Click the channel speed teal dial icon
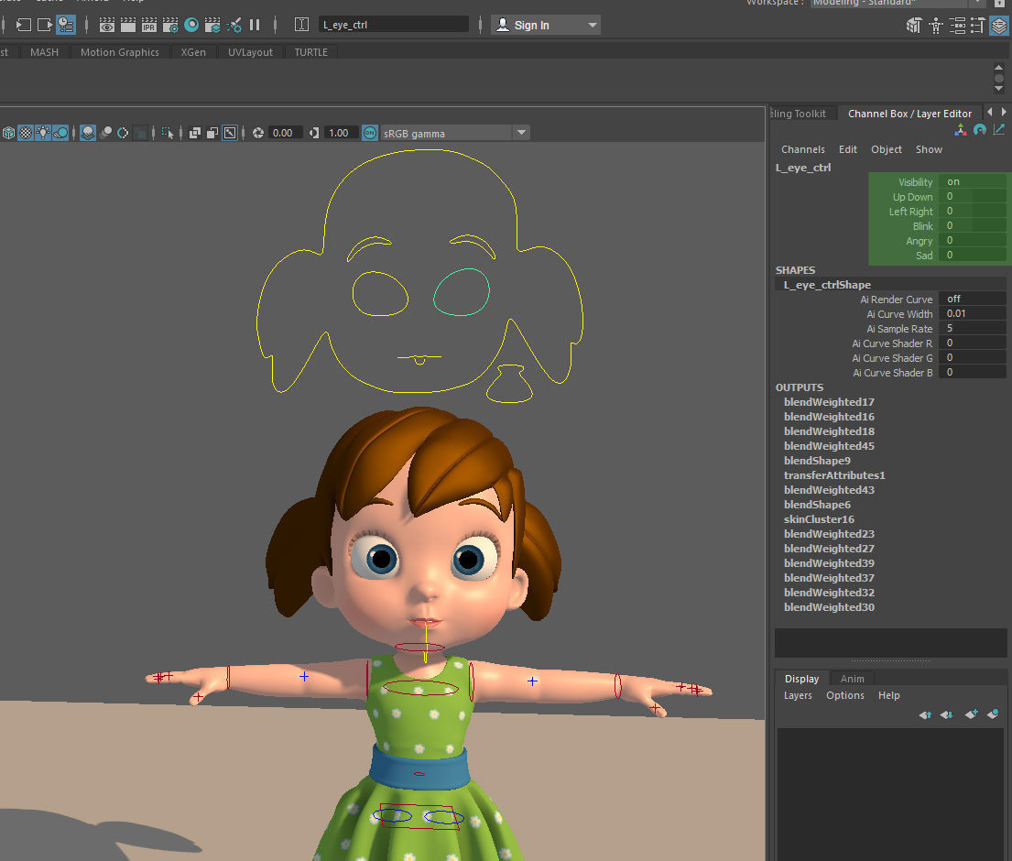This screenshot has width=1012, height=861. coord(980,130)
